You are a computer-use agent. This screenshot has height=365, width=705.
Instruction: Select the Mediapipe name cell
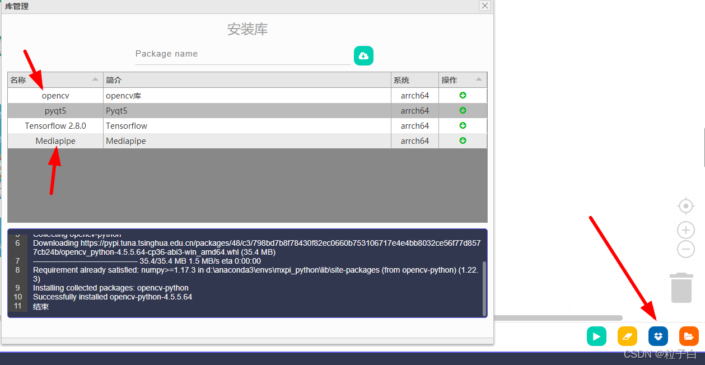(x=55, y=141)
